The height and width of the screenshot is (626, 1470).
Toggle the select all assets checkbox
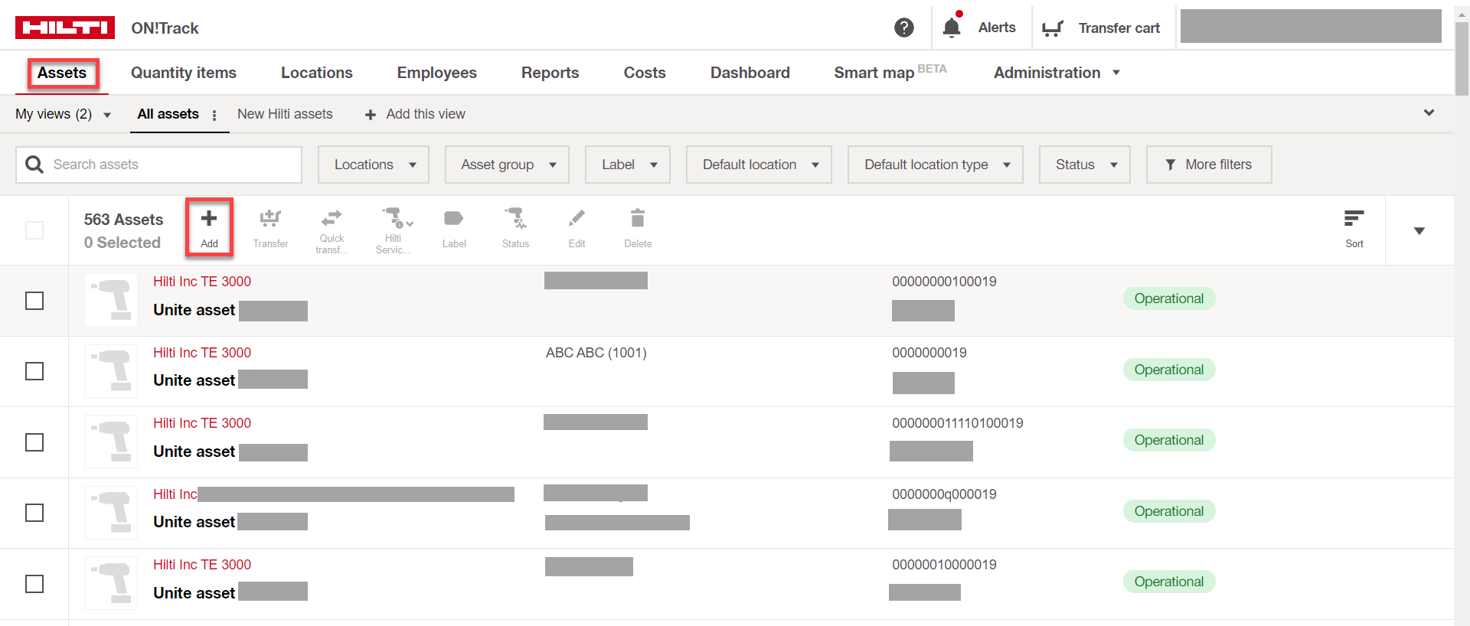click(34, 230)
